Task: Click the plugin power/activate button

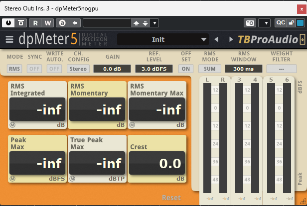Action: [9, 23]
